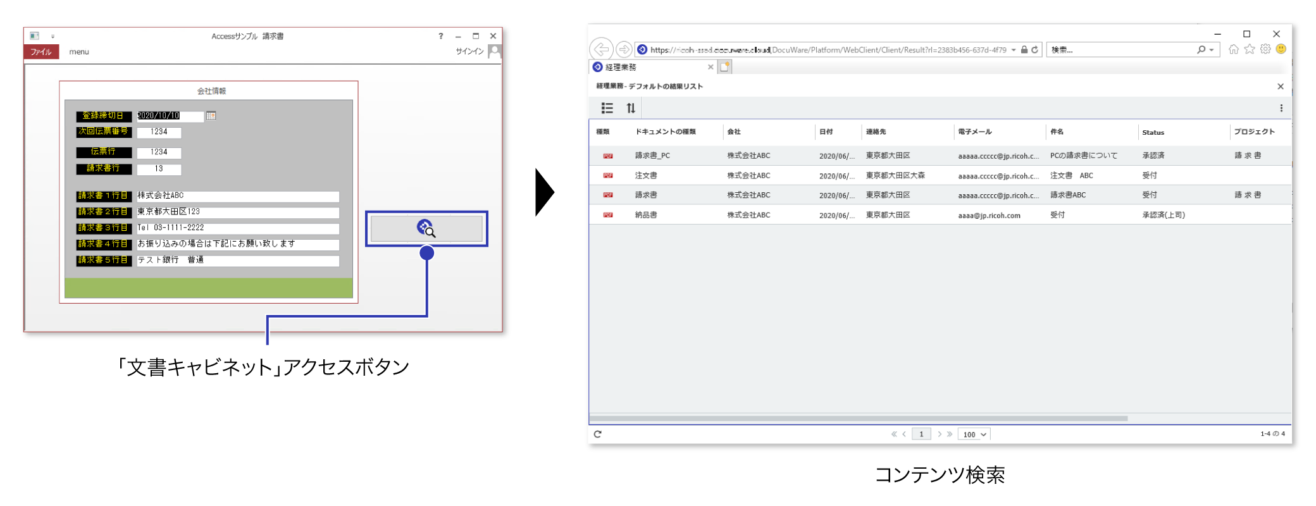Open the calendar date picker icon

coord(211,116)
